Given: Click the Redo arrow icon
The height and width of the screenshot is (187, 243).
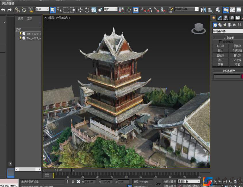Looking at the screenshot, I should pyautogui.click(x=9, y=10).
